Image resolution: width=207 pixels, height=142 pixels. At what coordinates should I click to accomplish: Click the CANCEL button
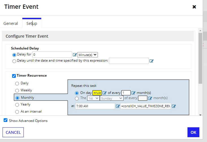tap(13, 132)
